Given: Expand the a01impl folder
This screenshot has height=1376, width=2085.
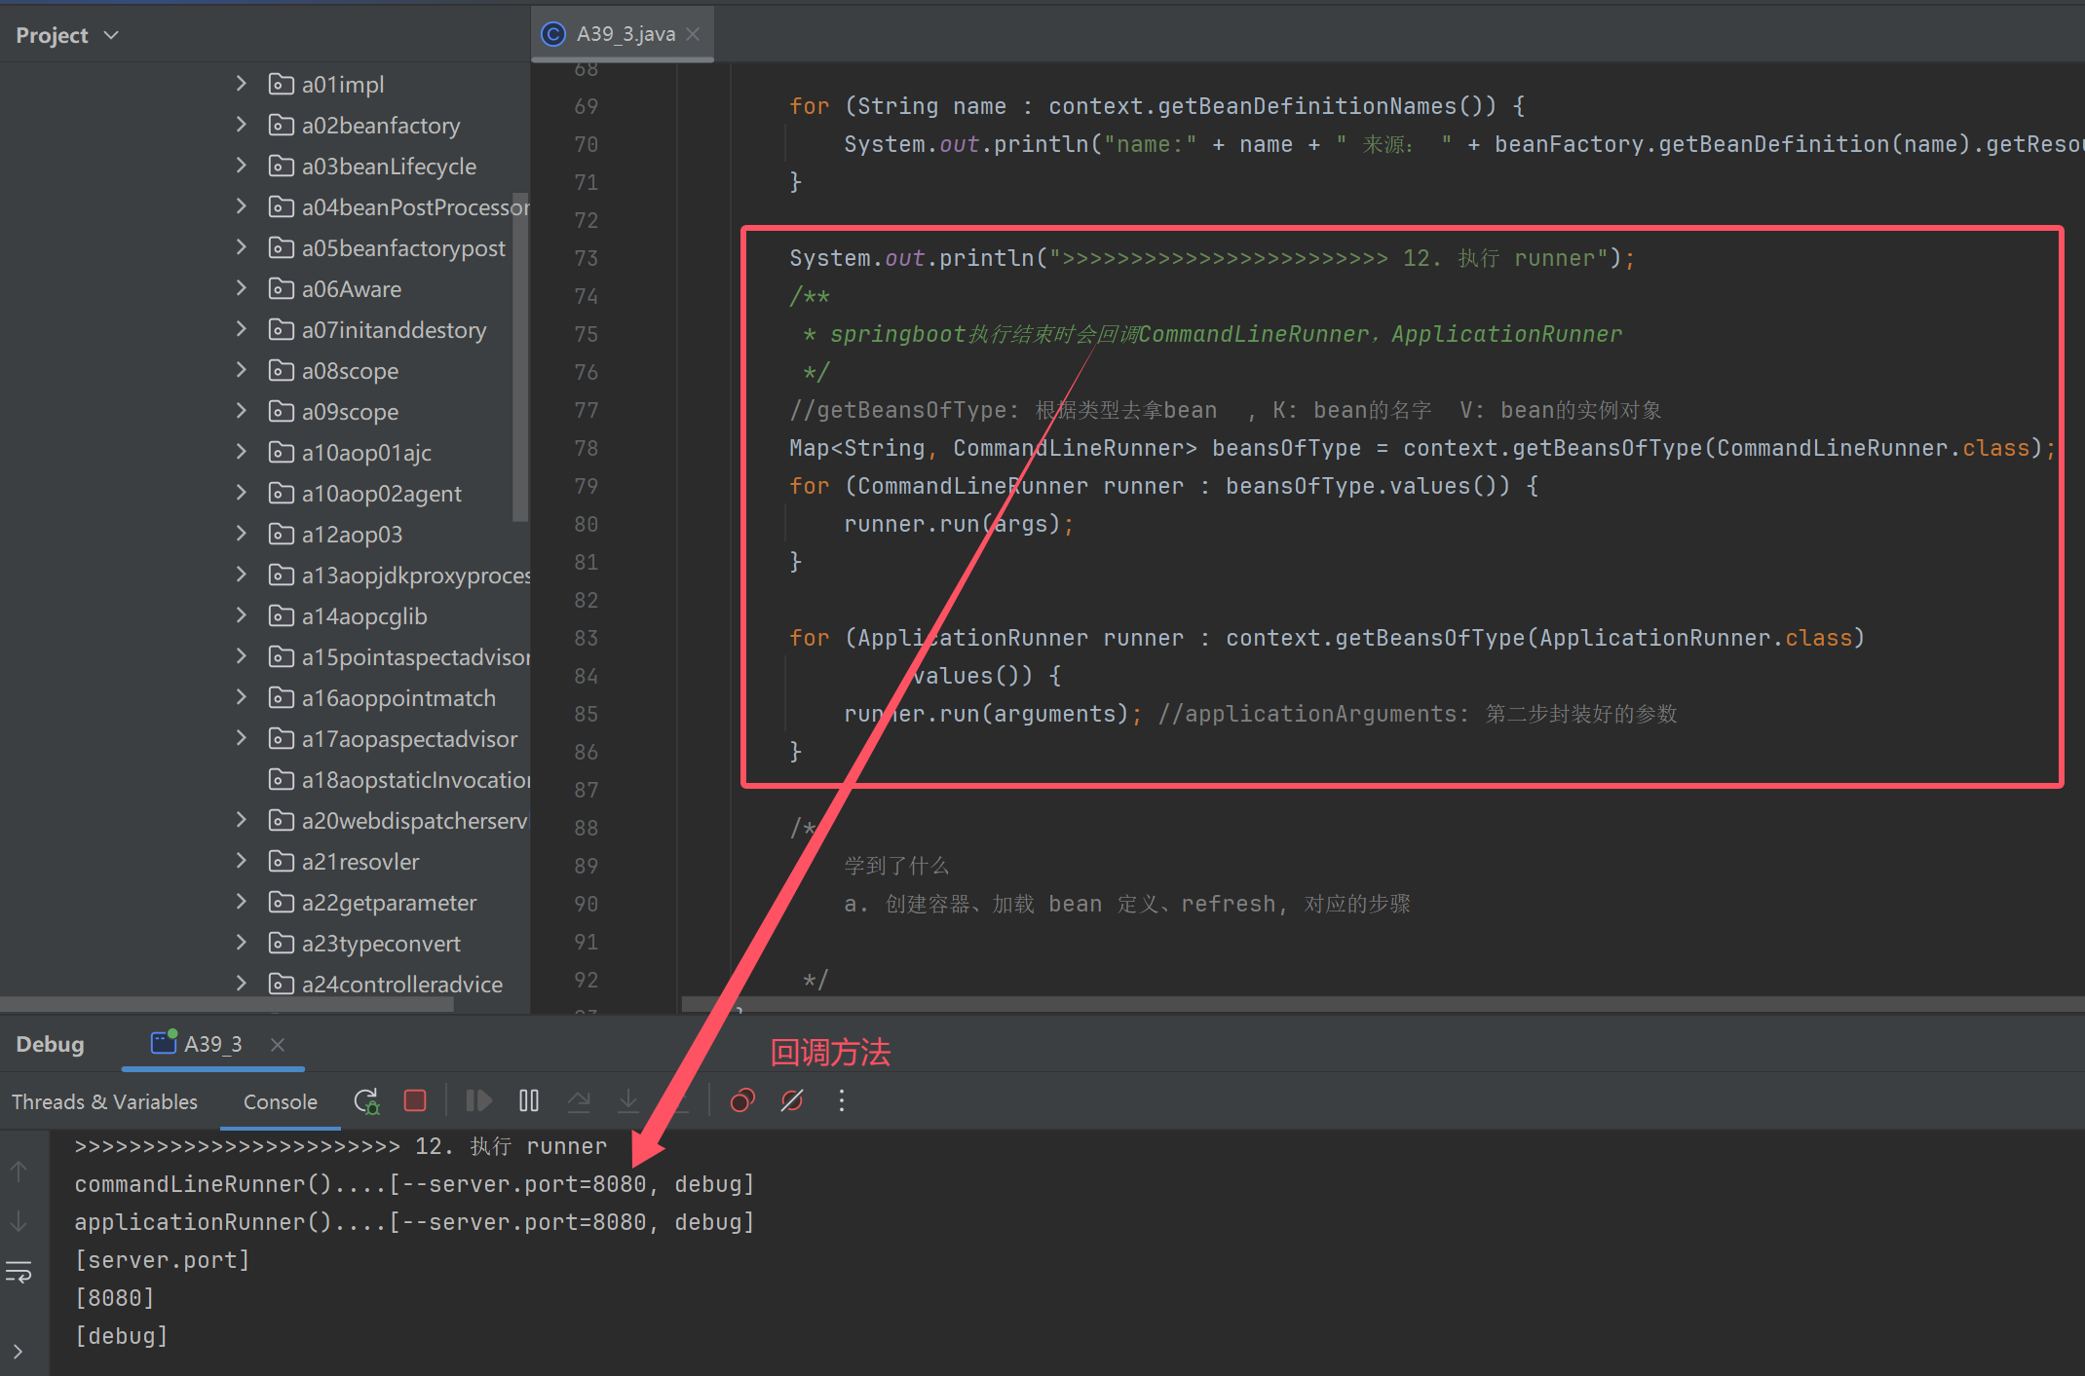Looking at the screenshot, I should click(x=242, y=84).
